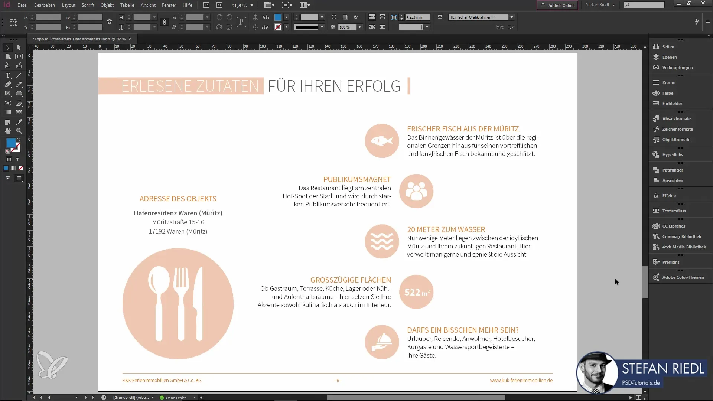Image resolution: width=713 pixels, height=401 pixels.
Task: Select the Type tool
Action: pyautogui.click(x=7, y=75)
